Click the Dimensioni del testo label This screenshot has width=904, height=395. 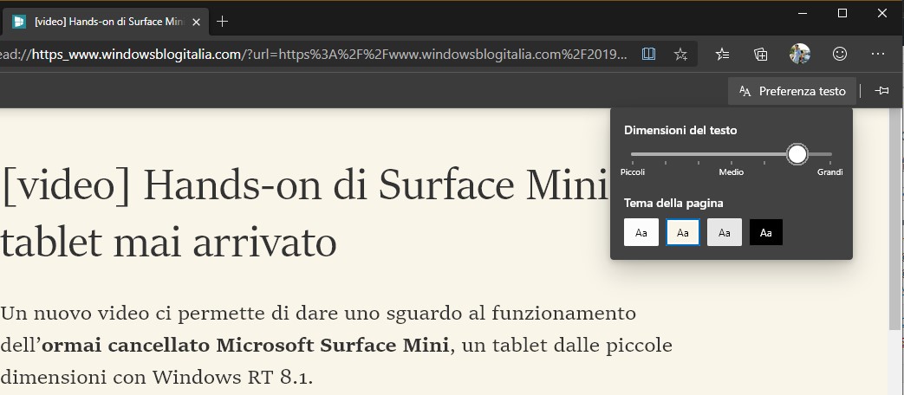680,130
